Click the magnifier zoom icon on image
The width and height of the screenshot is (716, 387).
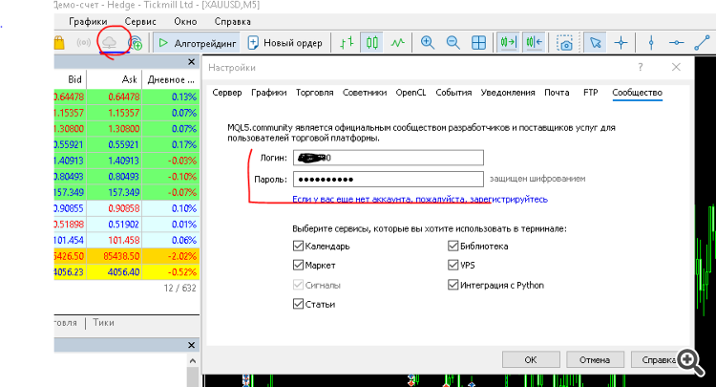(x=691, y=363)
